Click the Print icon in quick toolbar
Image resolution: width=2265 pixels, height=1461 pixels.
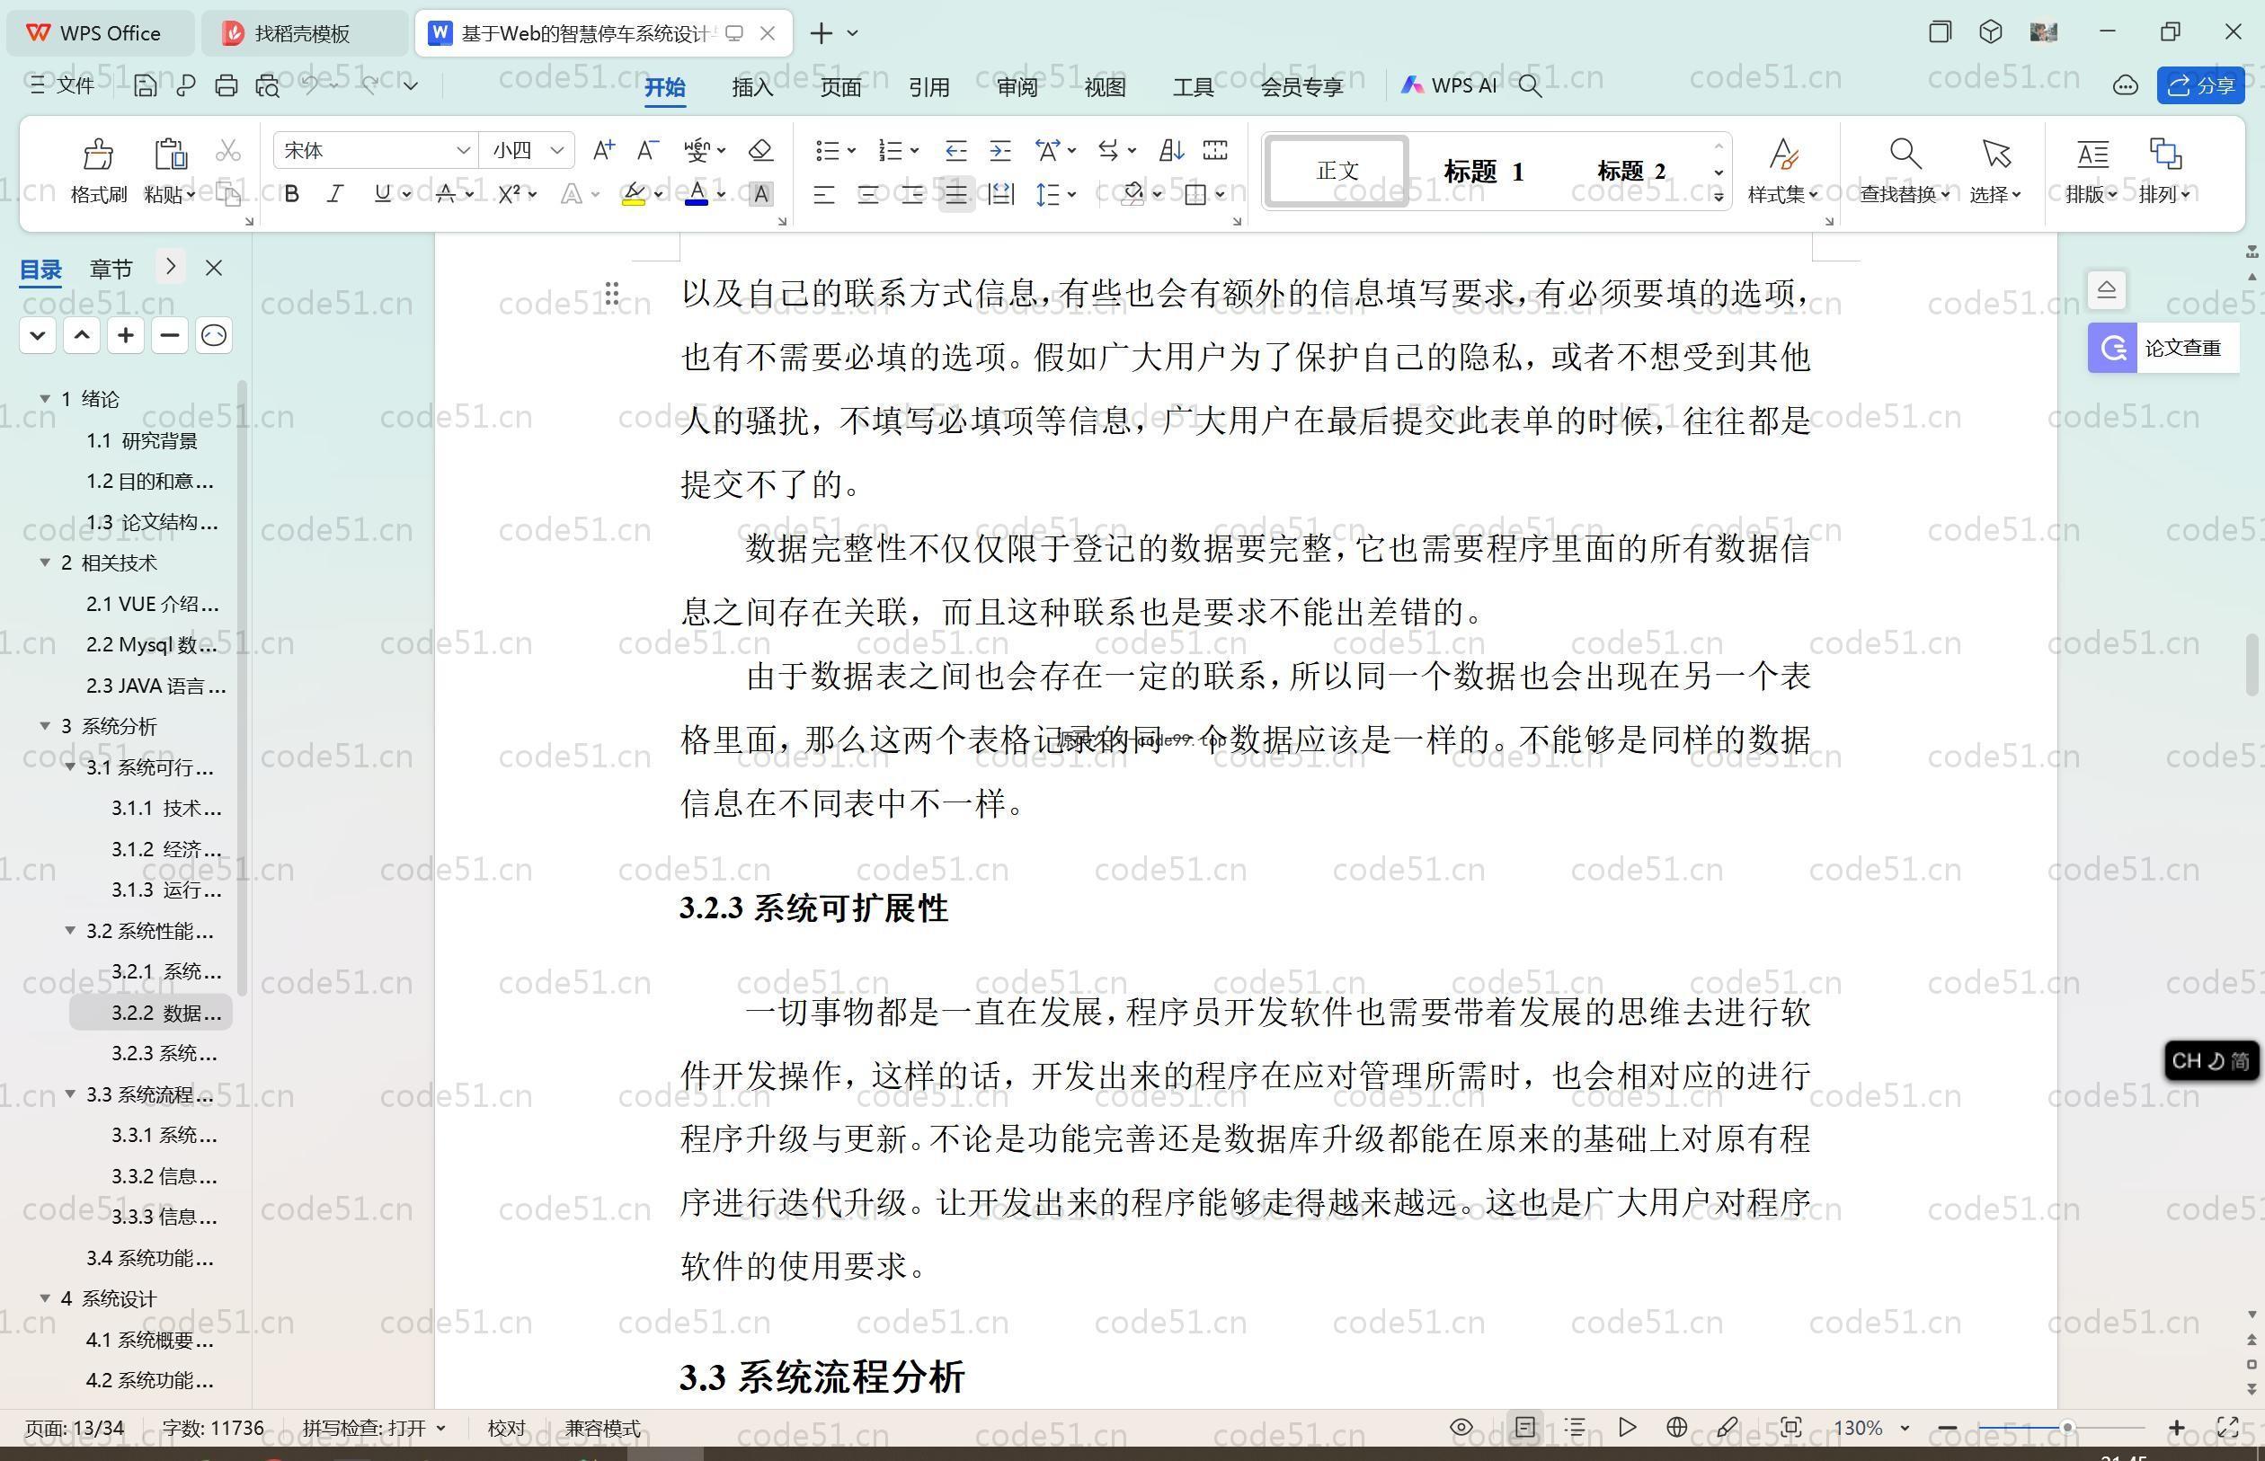(x=226, y=85)
